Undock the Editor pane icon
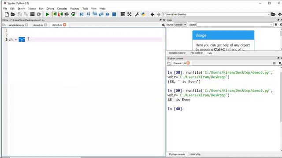Screen dimensions: 282x158 click(160, 20)
